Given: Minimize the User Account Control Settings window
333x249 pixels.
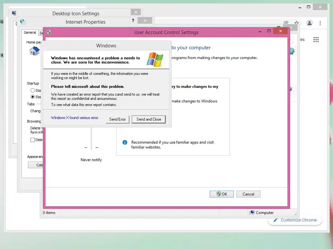Looking at the screenshot, I should [x=260, y=31].
